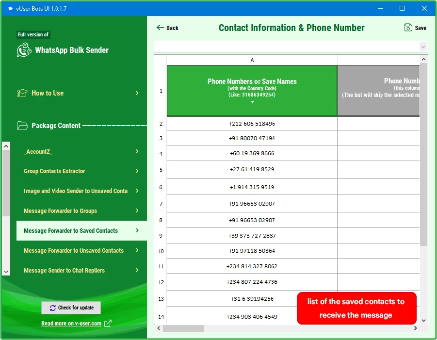The image size is (437, 340).
Task: Select cell +39 373 727 2837
Action: click(x=252, y=236)
